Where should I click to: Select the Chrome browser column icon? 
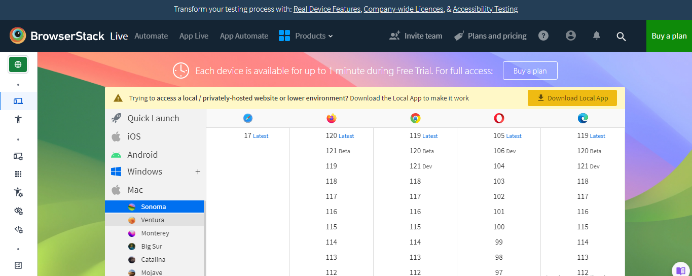415,118
